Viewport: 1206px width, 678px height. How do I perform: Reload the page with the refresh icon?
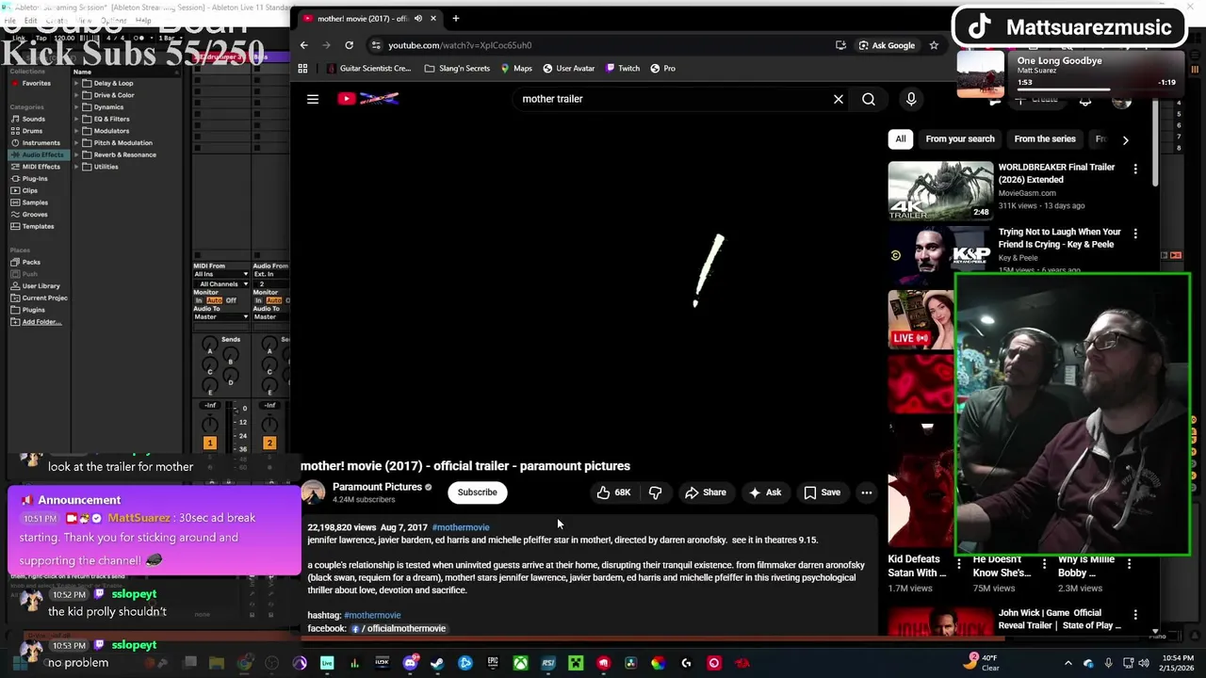coord(349,45)
